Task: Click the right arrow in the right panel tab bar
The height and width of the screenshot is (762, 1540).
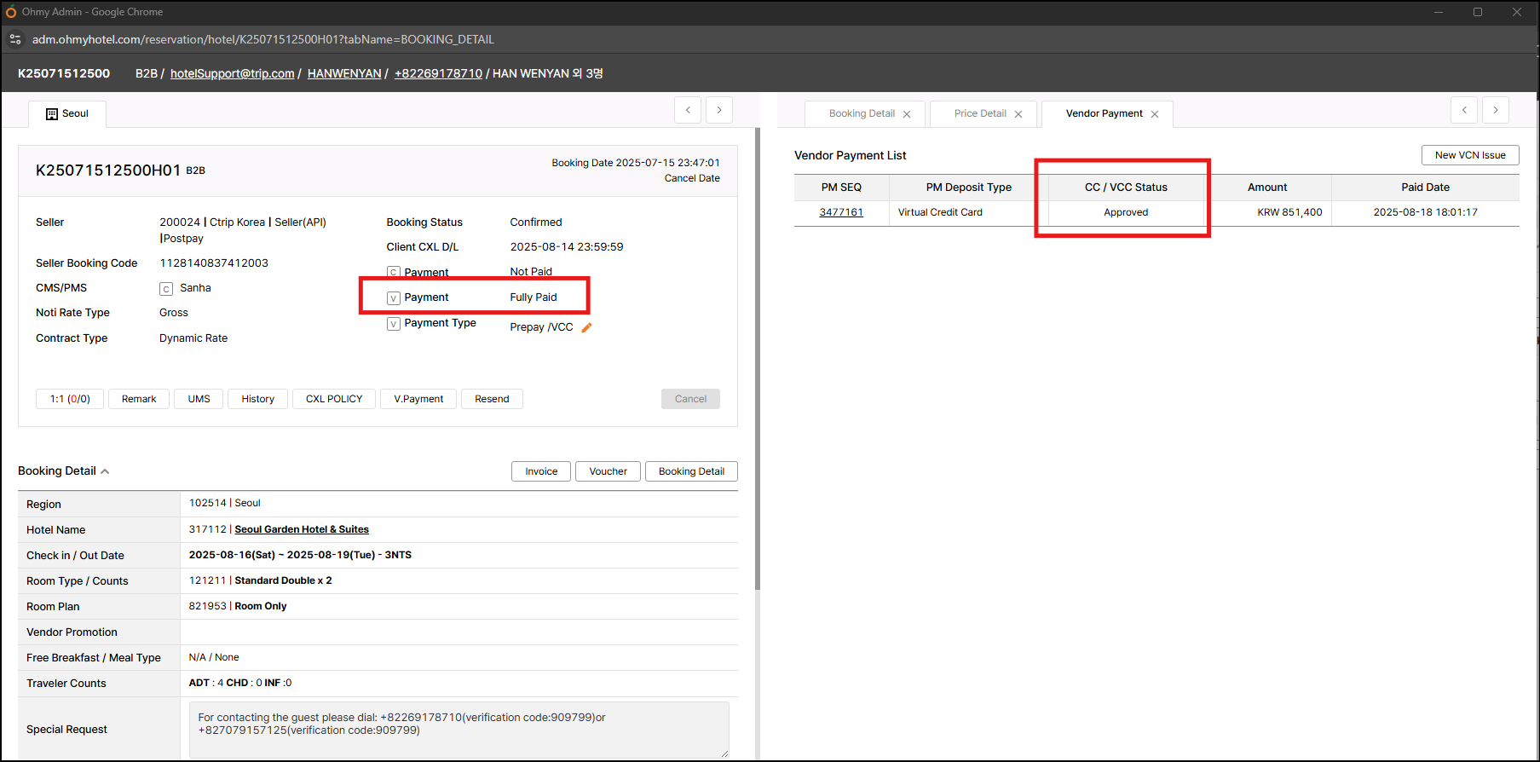Action: [1495, 110]
